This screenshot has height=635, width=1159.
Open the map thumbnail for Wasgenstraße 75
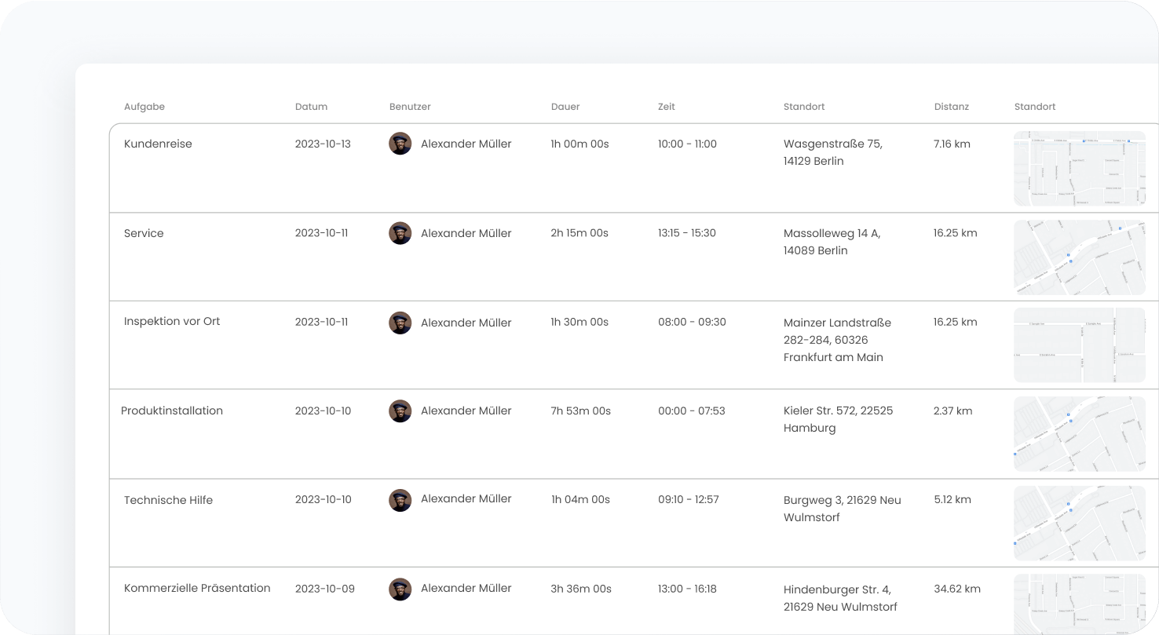pos(1079,168)
